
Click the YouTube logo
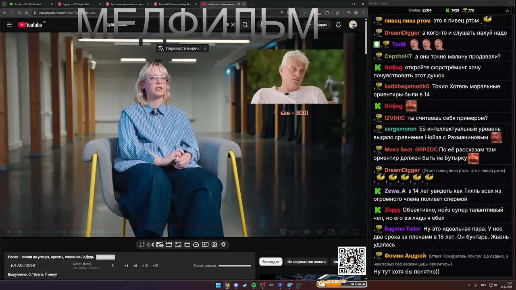(30, 25)
